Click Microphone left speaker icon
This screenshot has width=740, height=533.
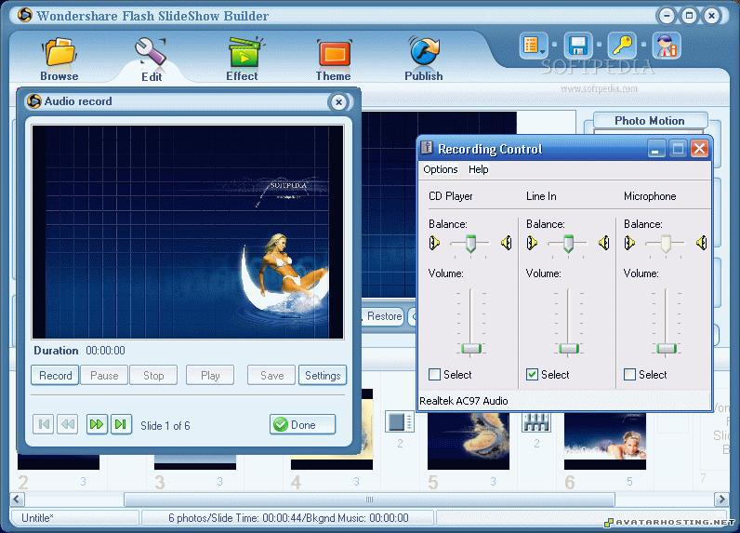[x=629, y=243]
